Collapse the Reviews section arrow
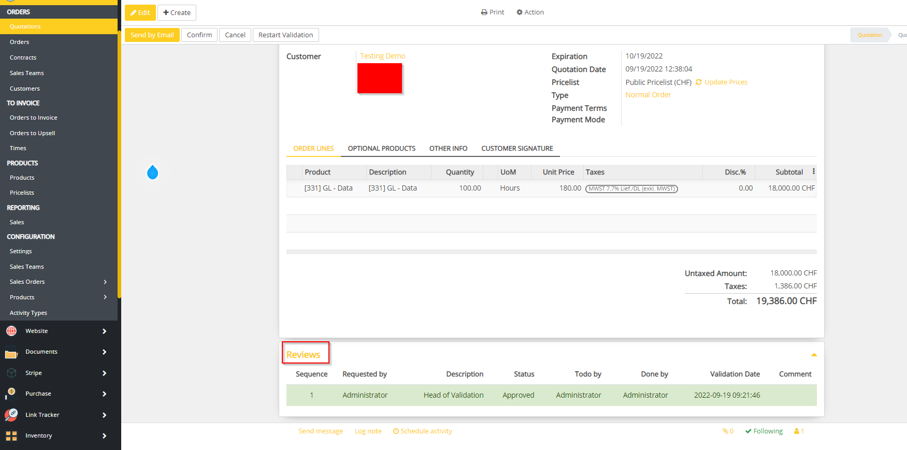 (814, 355)
